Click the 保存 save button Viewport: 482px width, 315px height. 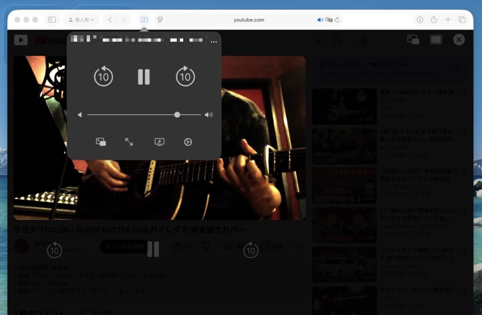click(x=273, y=246)
